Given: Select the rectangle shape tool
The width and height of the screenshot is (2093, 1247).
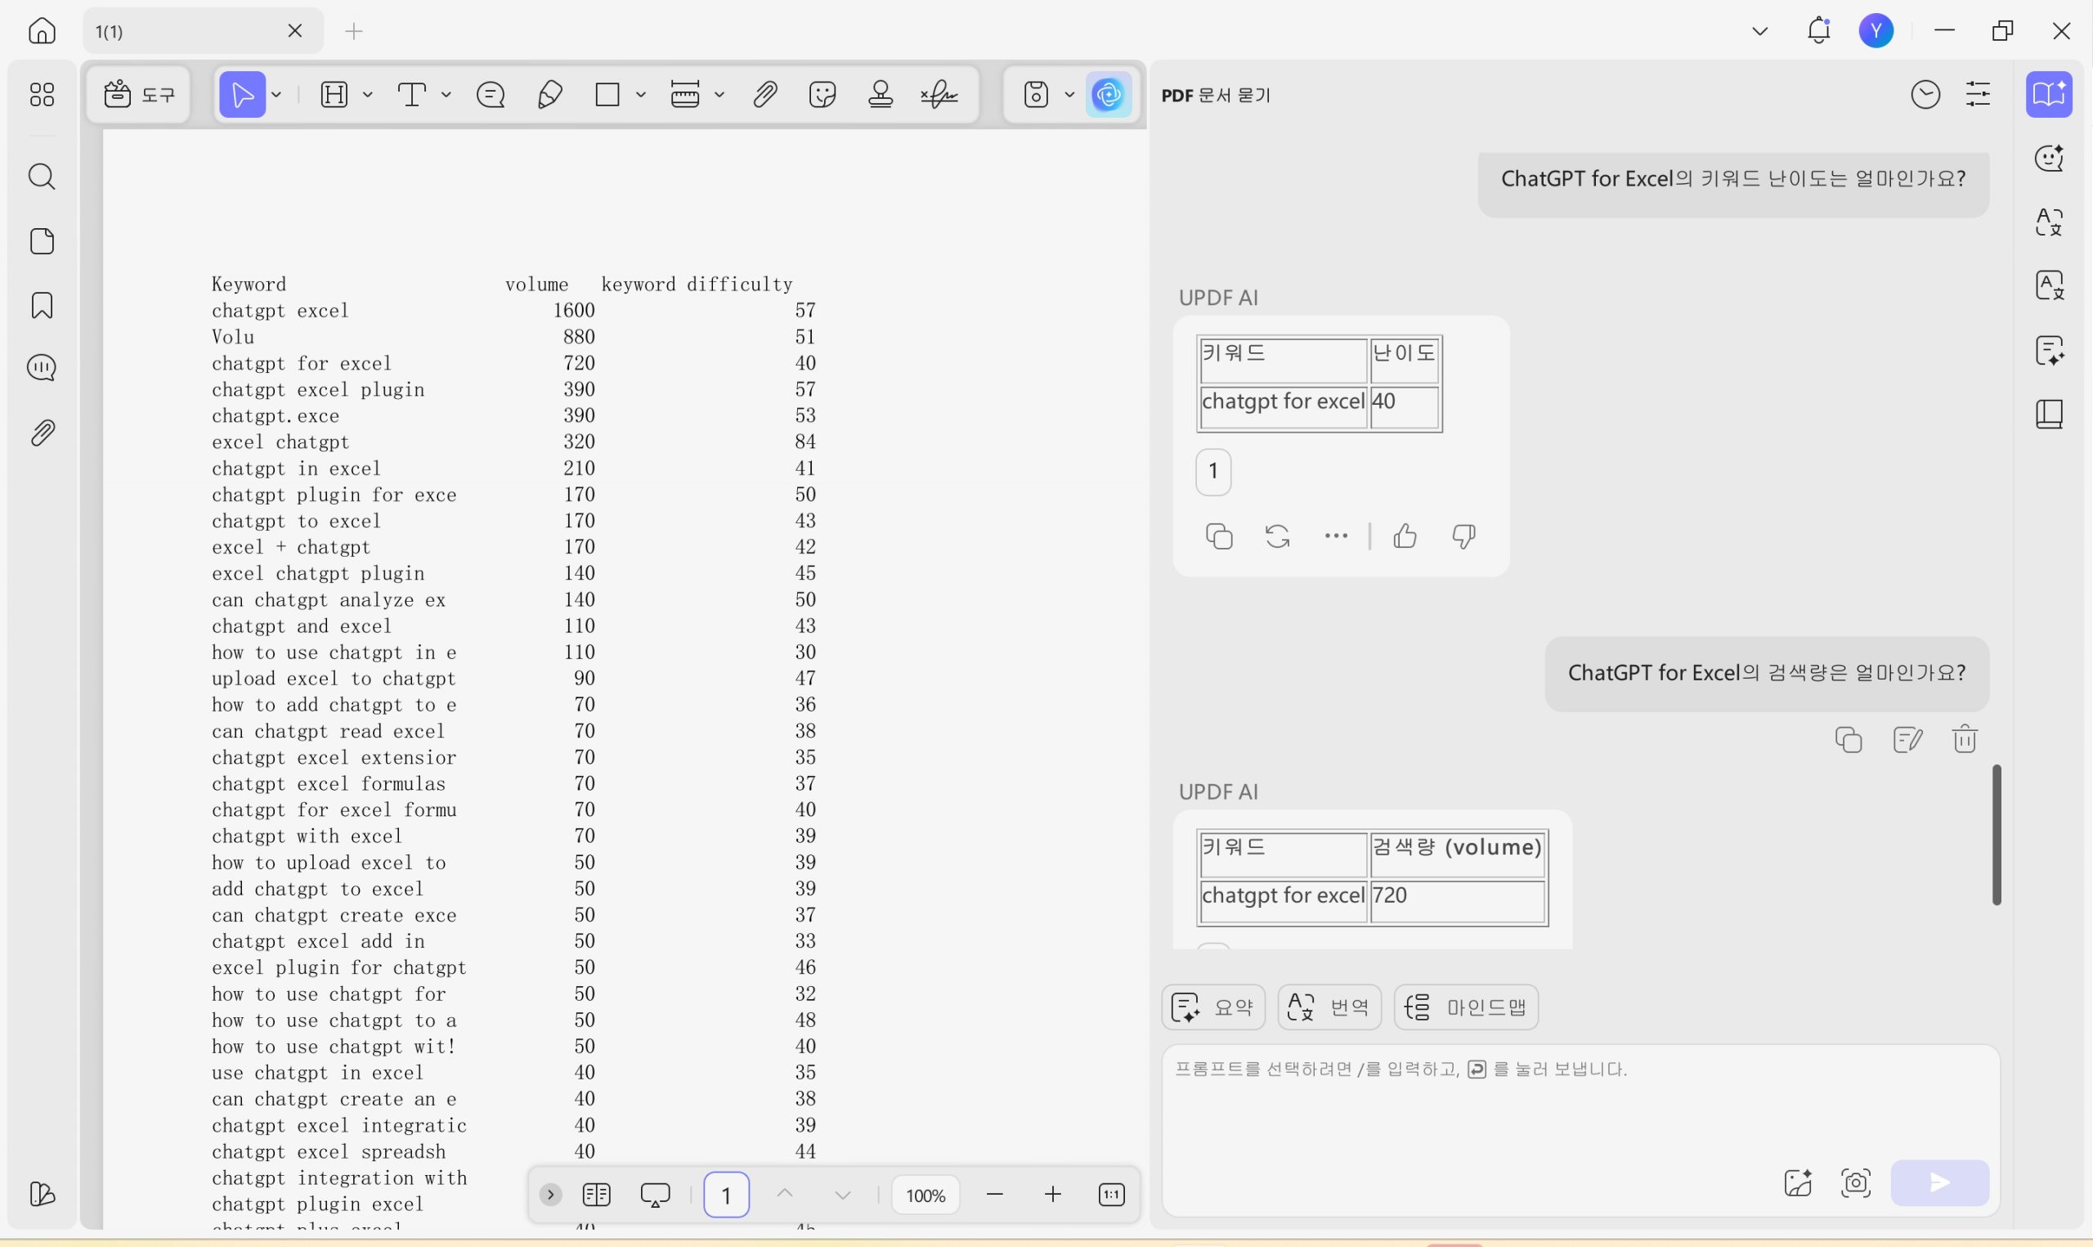Looking at the screenshot, I should 607,94.
